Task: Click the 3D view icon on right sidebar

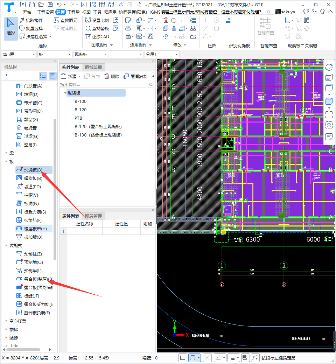Action: pos(329,77)
